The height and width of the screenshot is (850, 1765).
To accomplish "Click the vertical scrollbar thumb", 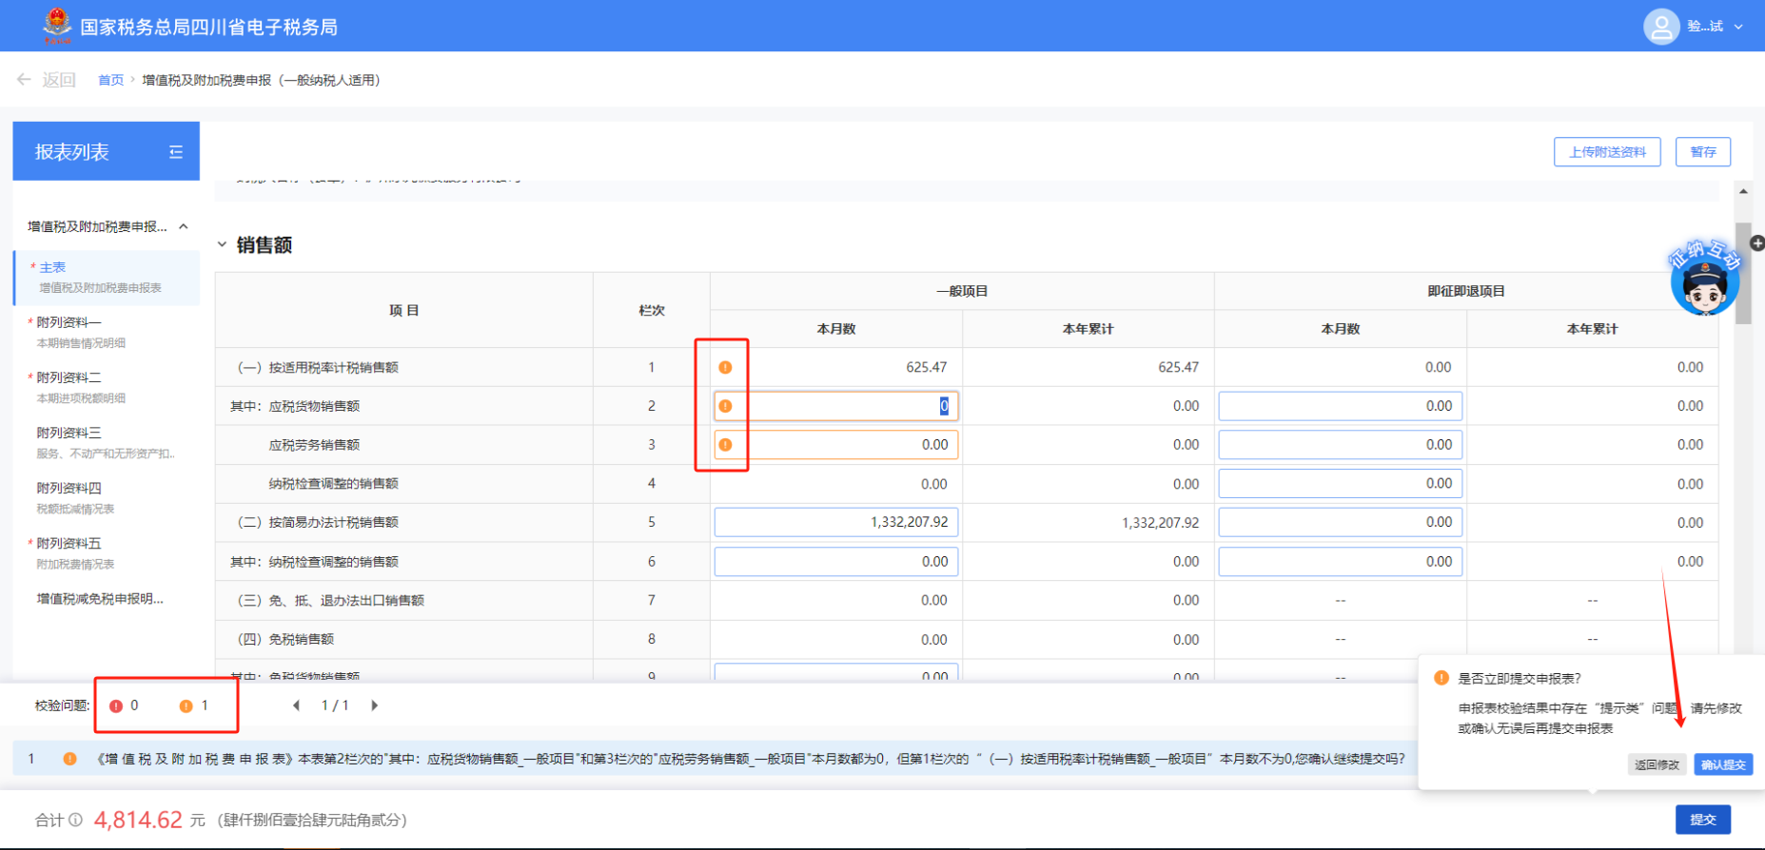I will [1743, 274].
